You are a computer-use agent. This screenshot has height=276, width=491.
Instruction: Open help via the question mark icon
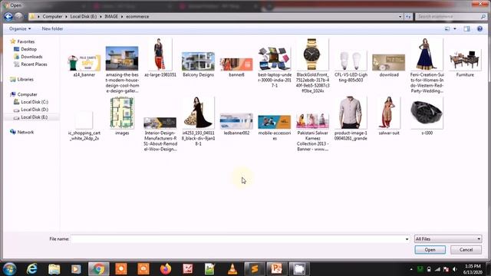479,29
